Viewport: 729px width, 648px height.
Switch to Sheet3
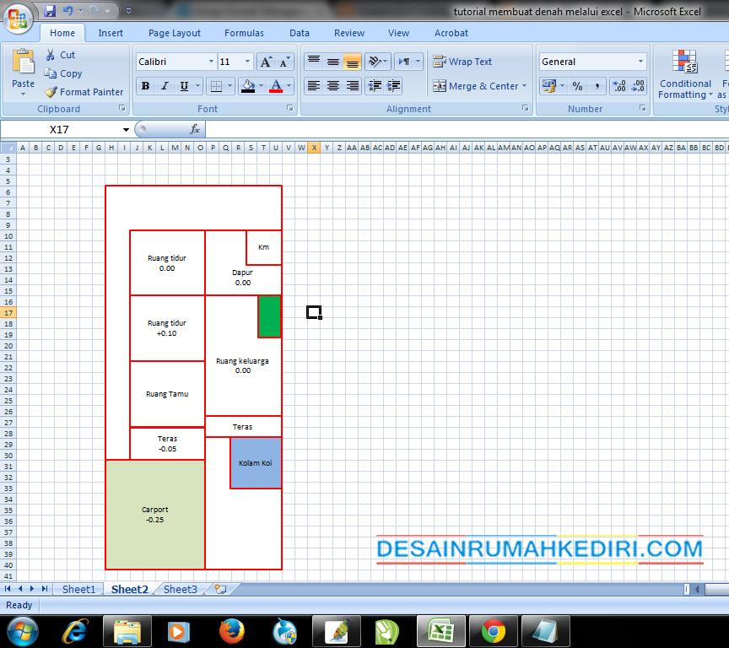point(180,589)
